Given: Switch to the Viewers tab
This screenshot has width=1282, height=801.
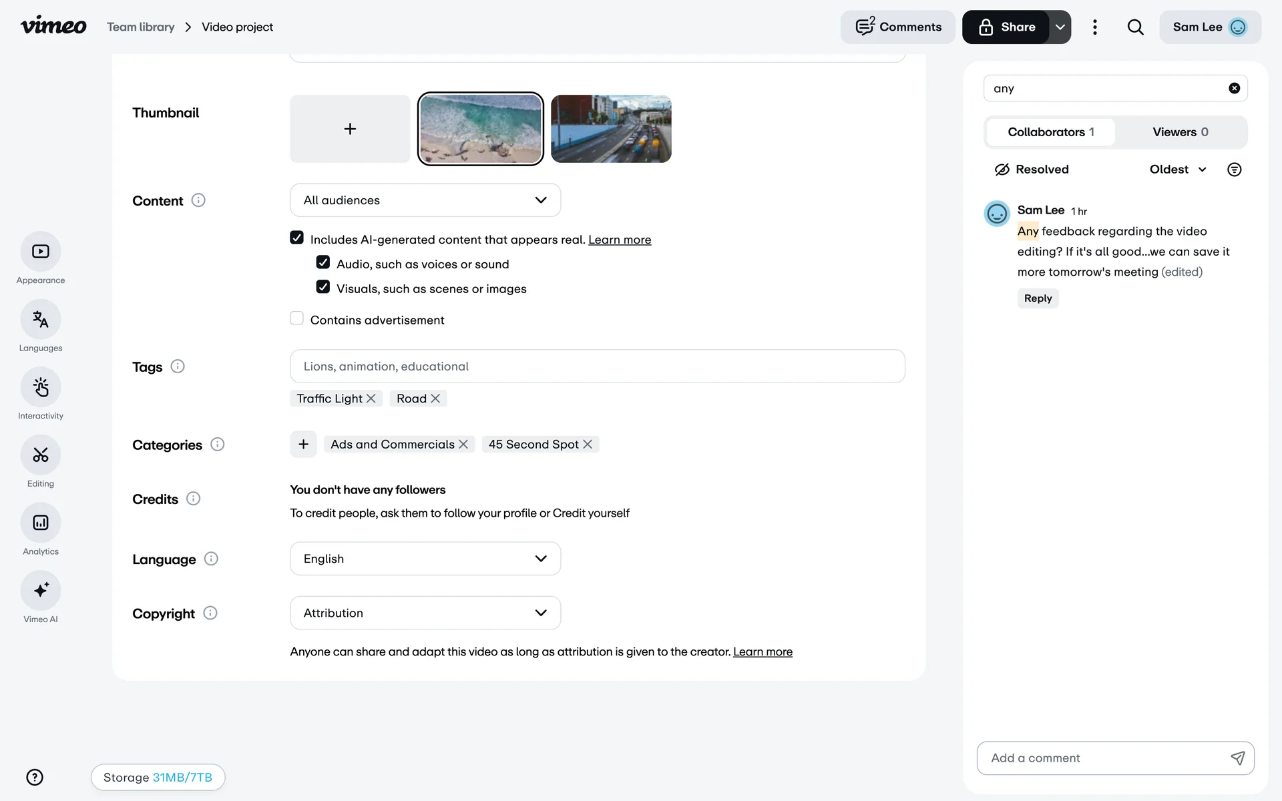Looking at the screenshot, I should click(1180, 132).
